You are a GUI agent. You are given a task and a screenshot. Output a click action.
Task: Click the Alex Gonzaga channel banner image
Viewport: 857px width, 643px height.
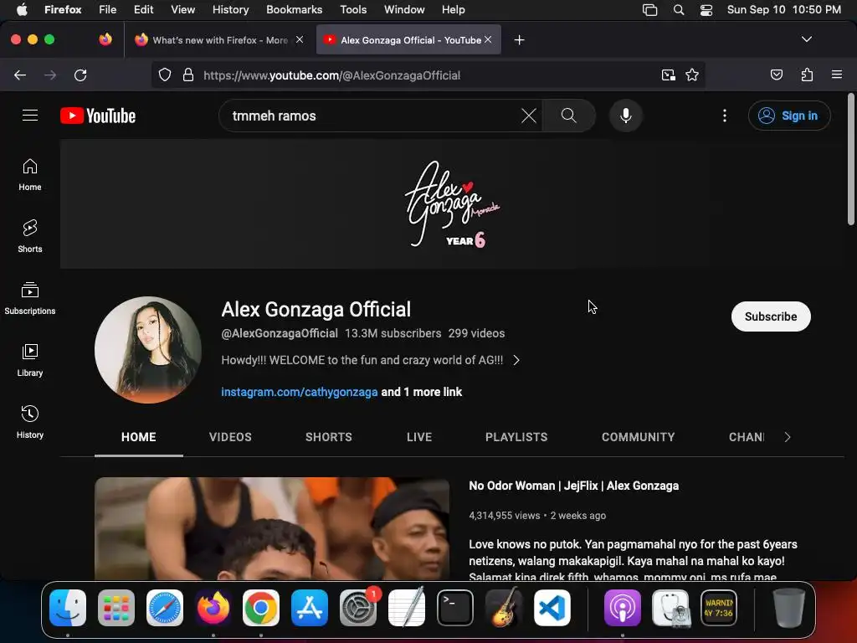[x=453, y=204]
